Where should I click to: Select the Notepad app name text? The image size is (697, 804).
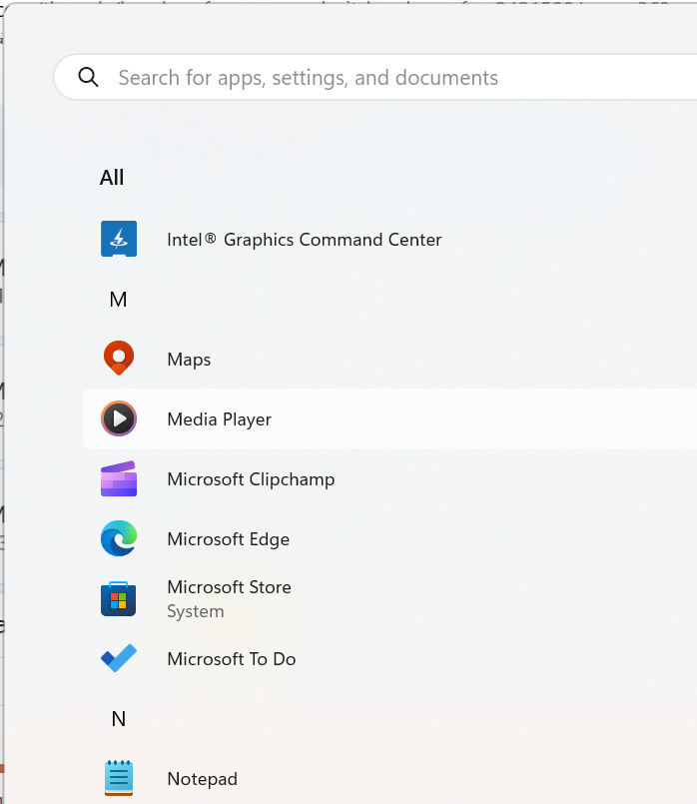point(202,778)
